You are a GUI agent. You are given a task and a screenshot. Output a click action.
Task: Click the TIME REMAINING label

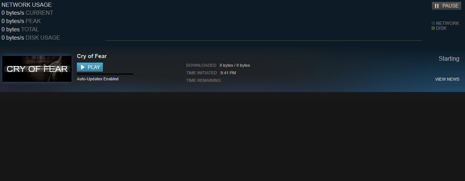coord(203,80)
